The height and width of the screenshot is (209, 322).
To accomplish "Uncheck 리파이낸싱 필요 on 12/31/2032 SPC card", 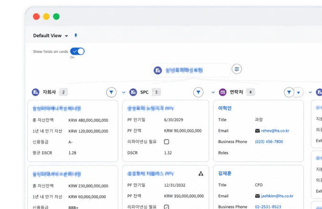I will coord(167,207).
